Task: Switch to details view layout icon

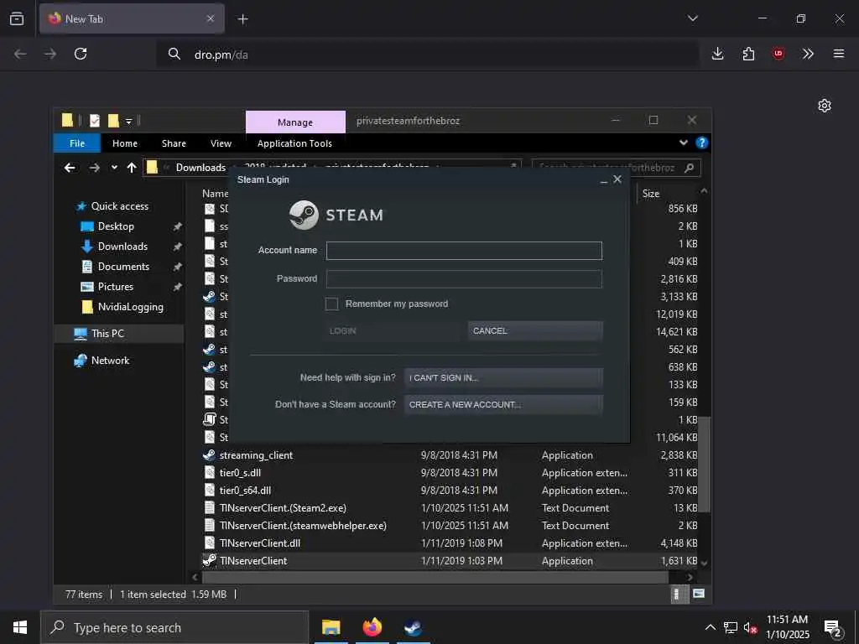Action: pos(678,595)
